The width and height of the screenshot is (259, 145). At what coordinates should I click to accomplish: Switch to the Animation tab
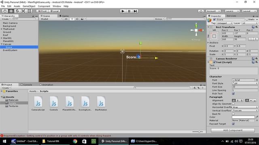[46, 85]
